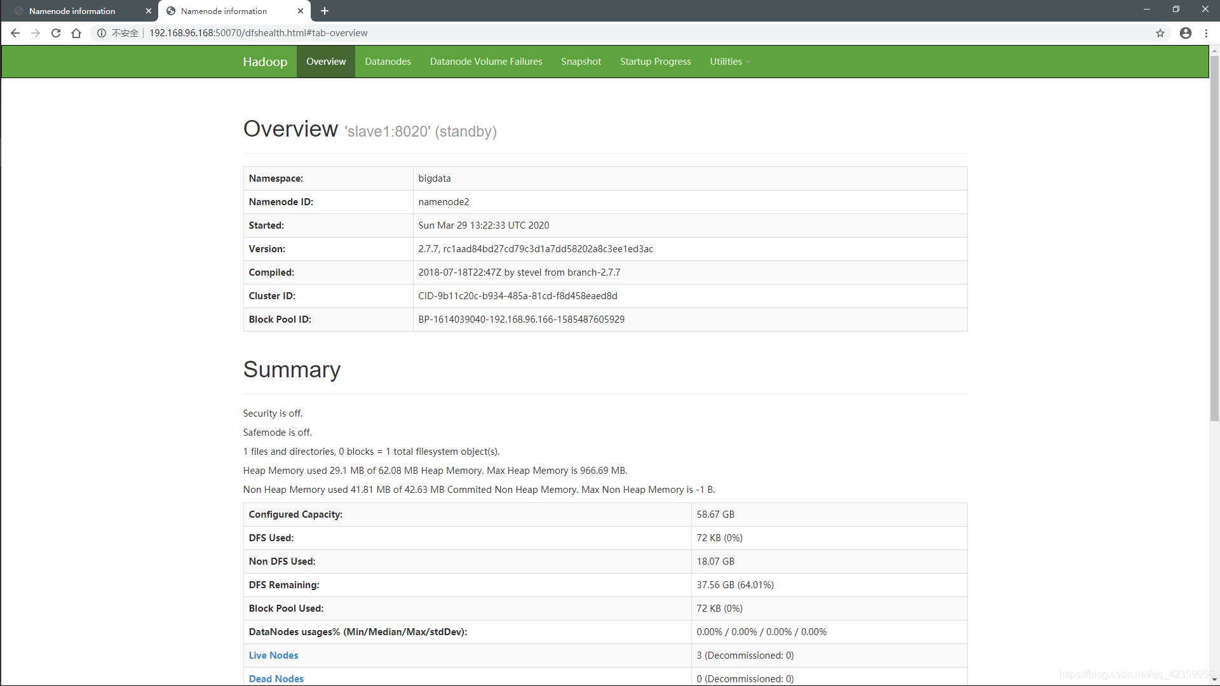Open the Snapshot nav tab

(581, 62)
